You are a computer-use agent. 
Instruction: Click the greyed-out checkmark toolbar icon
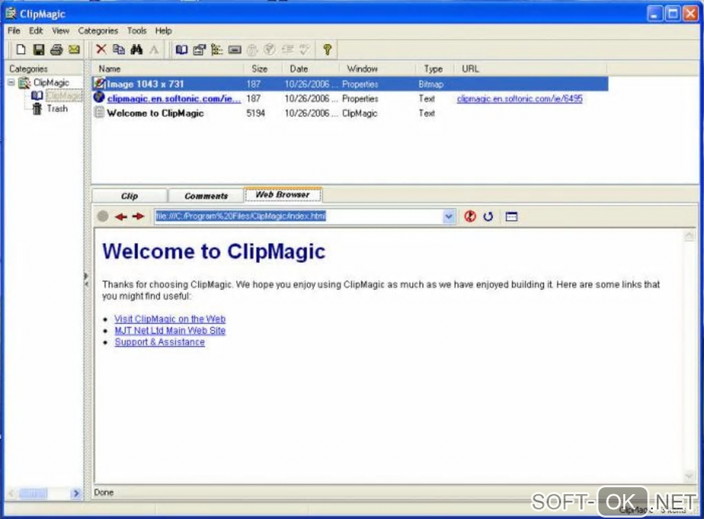305,50
